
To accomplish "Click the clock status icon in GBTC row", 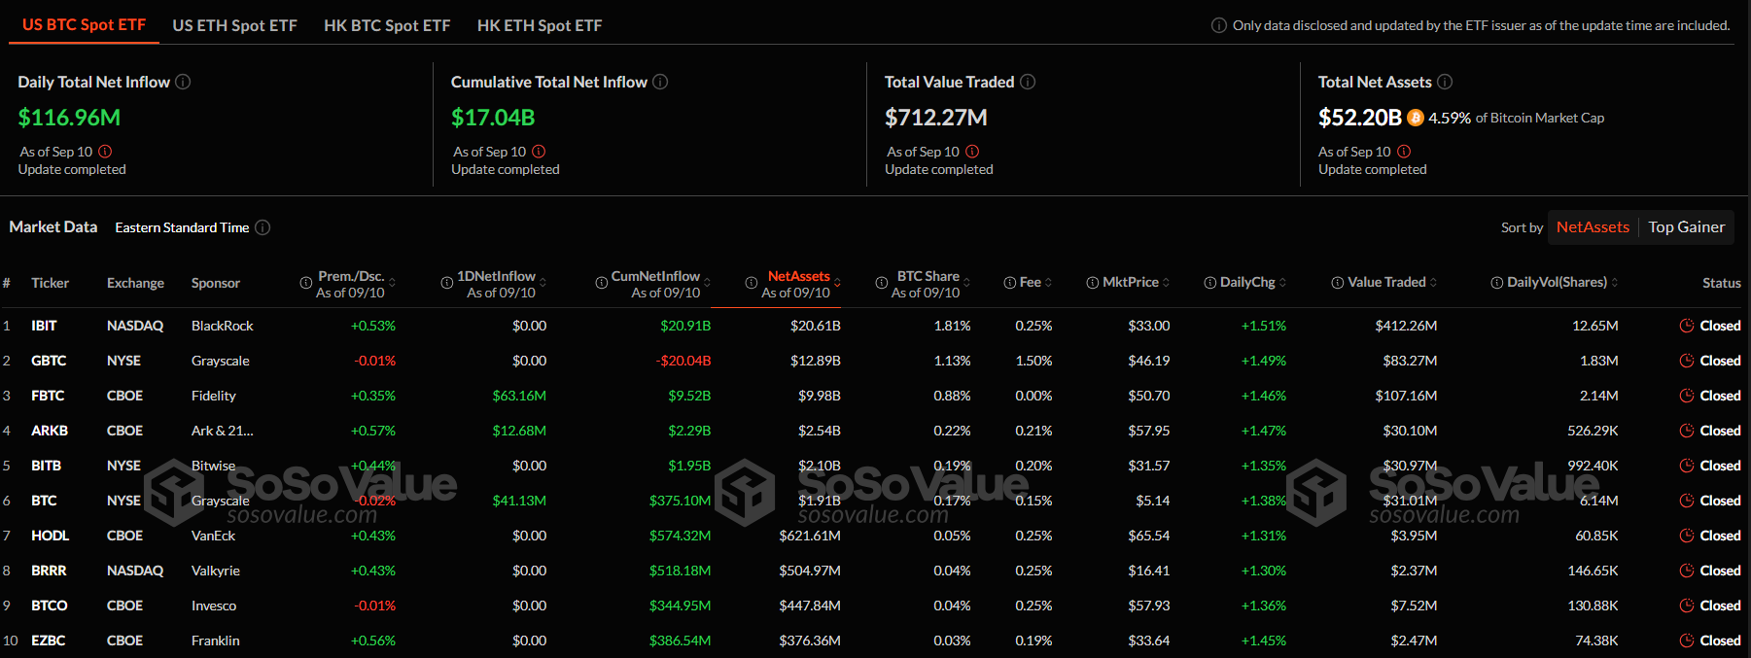I will pos(1687,361).
